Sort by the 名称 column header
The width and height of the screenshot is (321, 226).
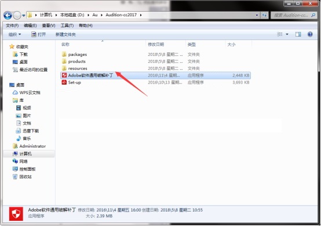click(65, 44)
